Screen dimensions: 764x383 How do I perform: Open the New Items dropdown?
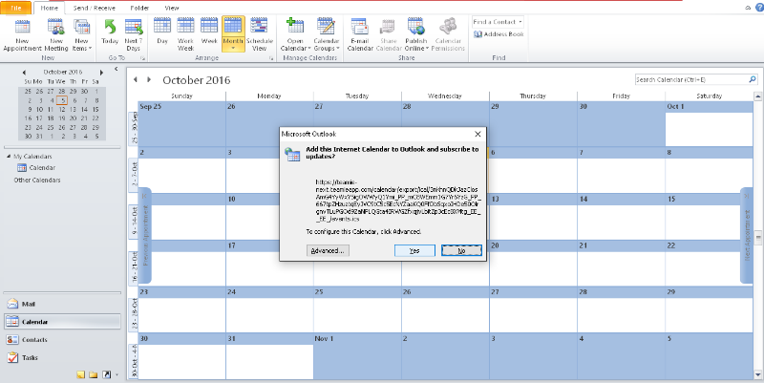click(81, 34)
